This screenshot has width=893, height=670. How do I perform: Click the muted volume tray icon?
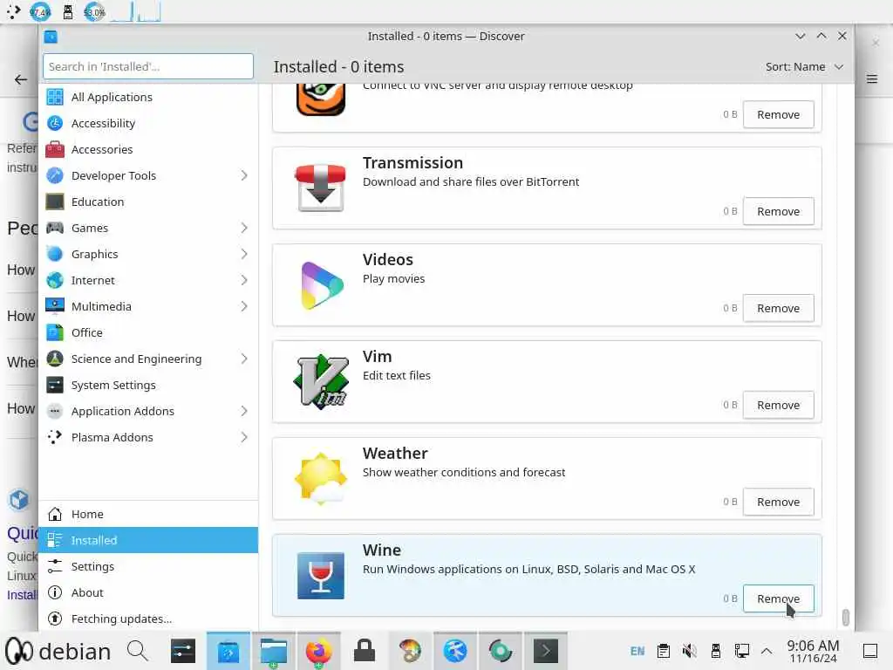[689, 651]
